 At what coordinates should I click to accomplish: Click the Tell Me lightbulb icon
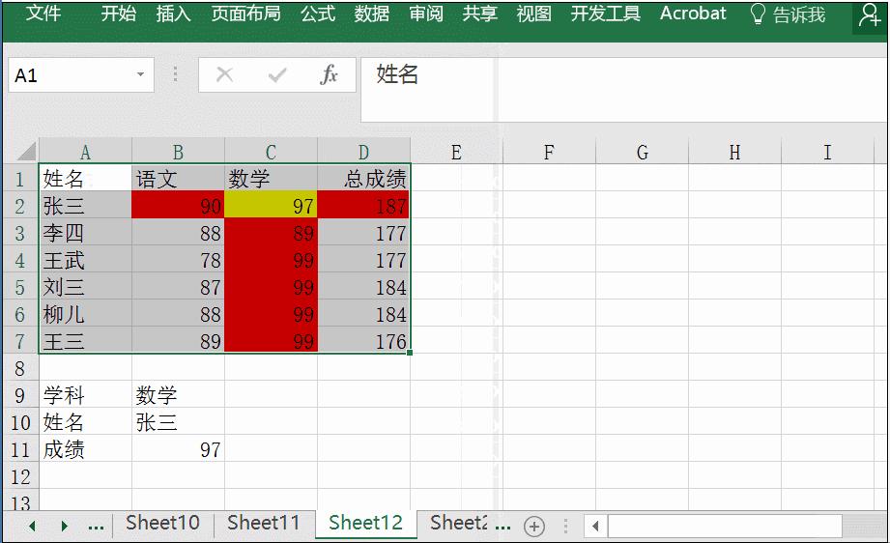pos(758,14)
